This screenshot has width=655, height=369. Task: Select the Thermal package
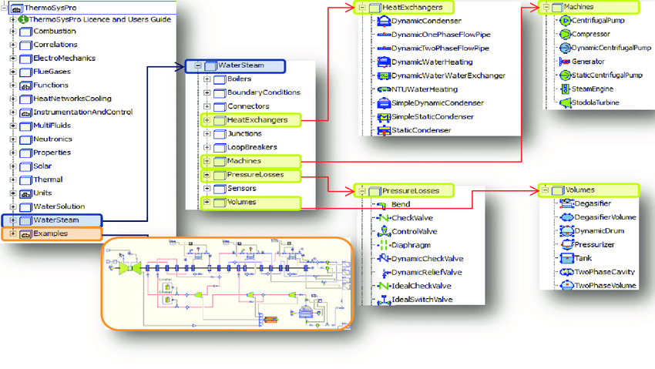click(48, 180)
